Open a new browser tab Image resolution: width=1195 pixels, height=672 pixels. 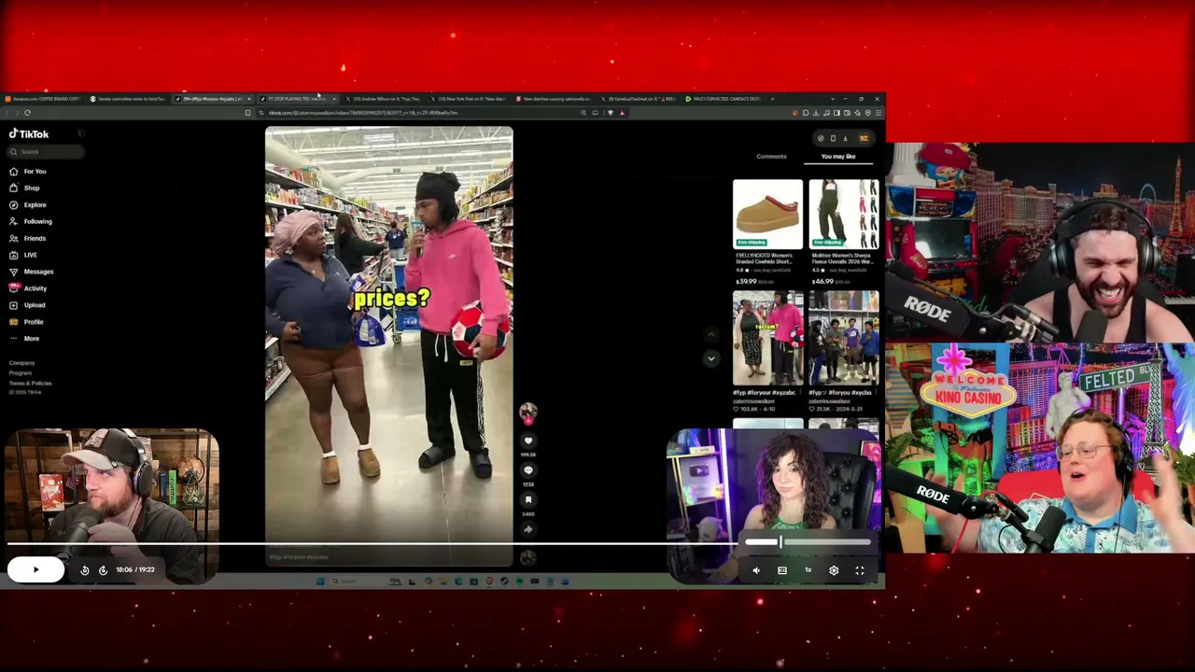tap(772, 99)
